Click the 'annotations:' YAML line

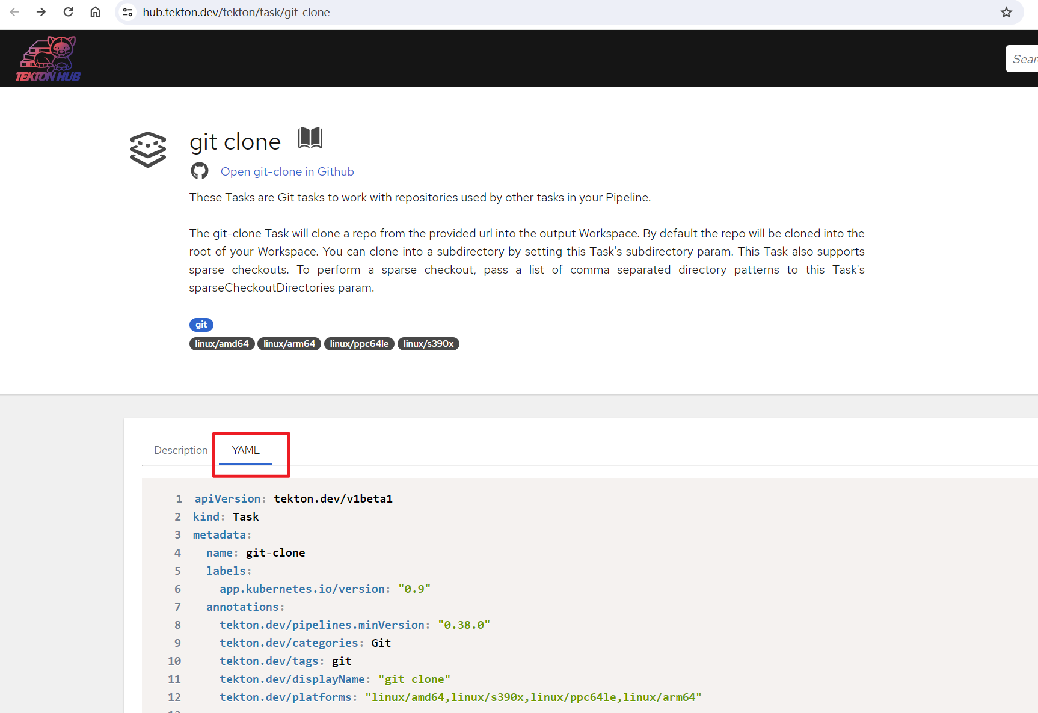(x=245, y=607)
